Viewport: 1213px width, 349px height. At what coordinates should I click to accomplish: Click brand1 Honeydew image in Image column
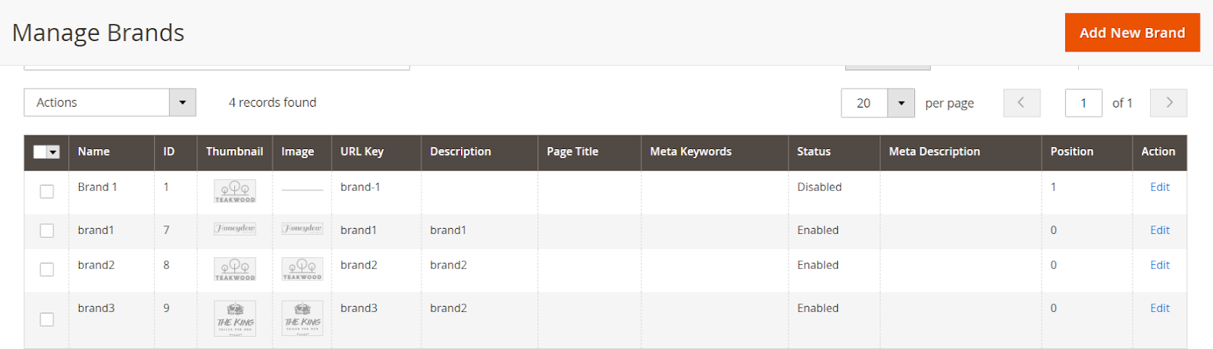tap(302, 229)
